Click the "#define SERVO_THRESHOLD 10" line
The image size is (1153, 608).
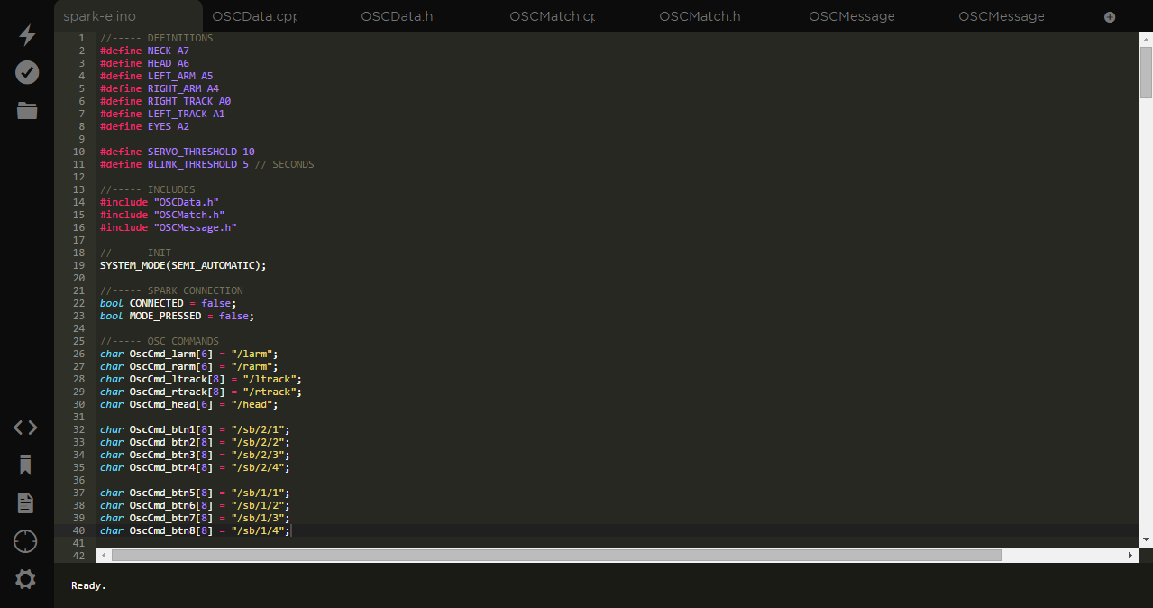[178, 152]
